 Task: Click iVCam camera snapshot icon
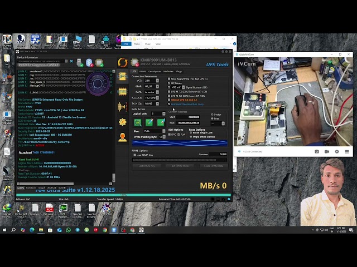point(317,151)
